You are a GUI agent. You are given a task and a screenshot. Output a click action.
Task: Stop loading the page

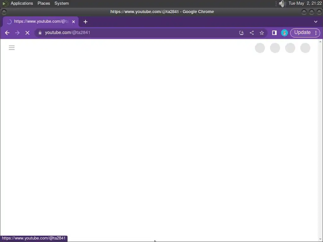tap(27, 33)
